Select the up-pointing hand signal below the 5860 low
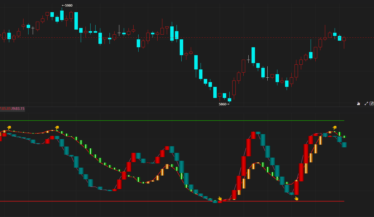The width and height of the screenshot is (374, 217). 220,198
